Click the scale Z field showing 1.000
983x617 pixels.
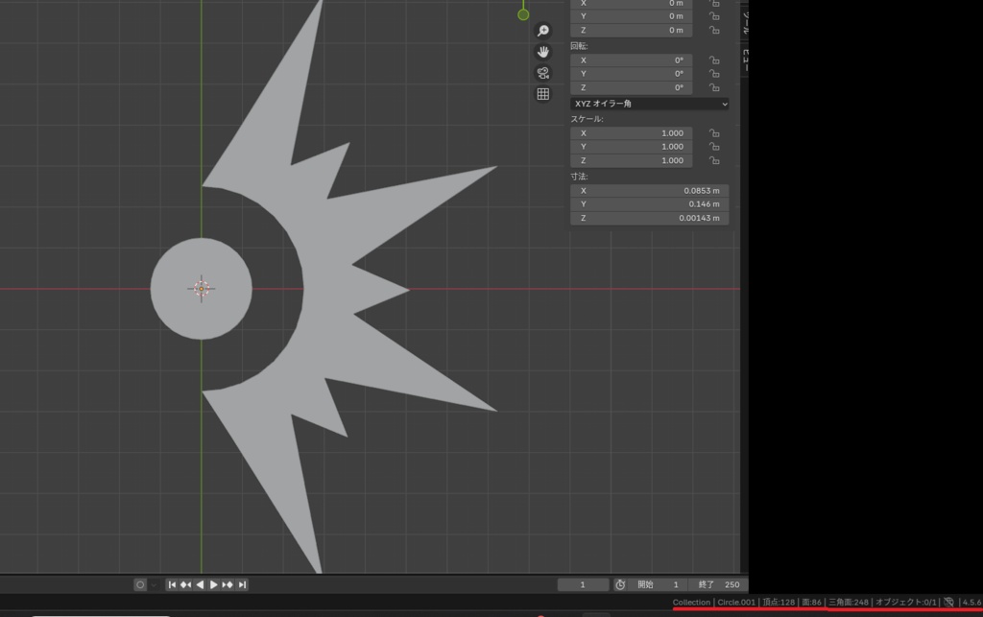(x=632, y=160)
